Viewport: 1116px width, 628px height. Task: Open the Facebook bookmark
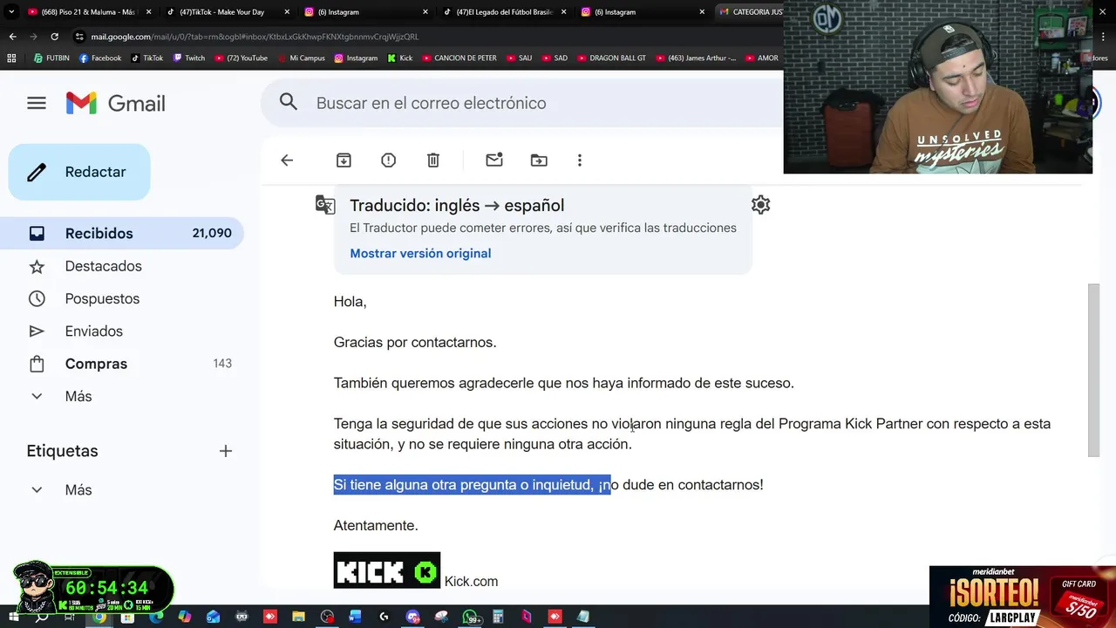tap(100, 58)
